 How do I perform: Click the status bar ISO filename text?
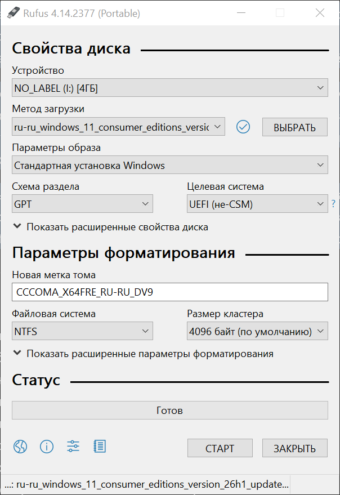(146, 484)
